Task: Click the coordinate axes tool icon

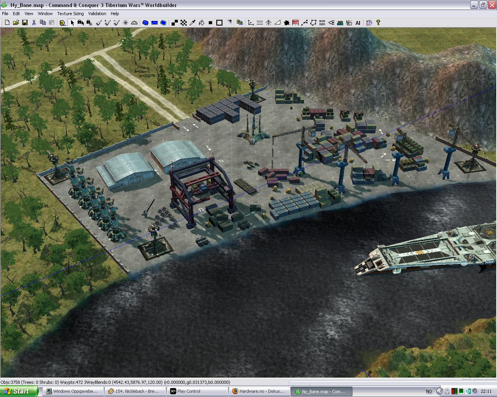Action: coord(251,23)
